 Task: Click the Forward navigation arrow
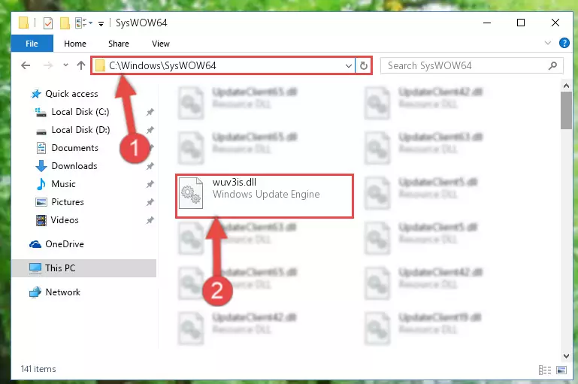[48, 65]
